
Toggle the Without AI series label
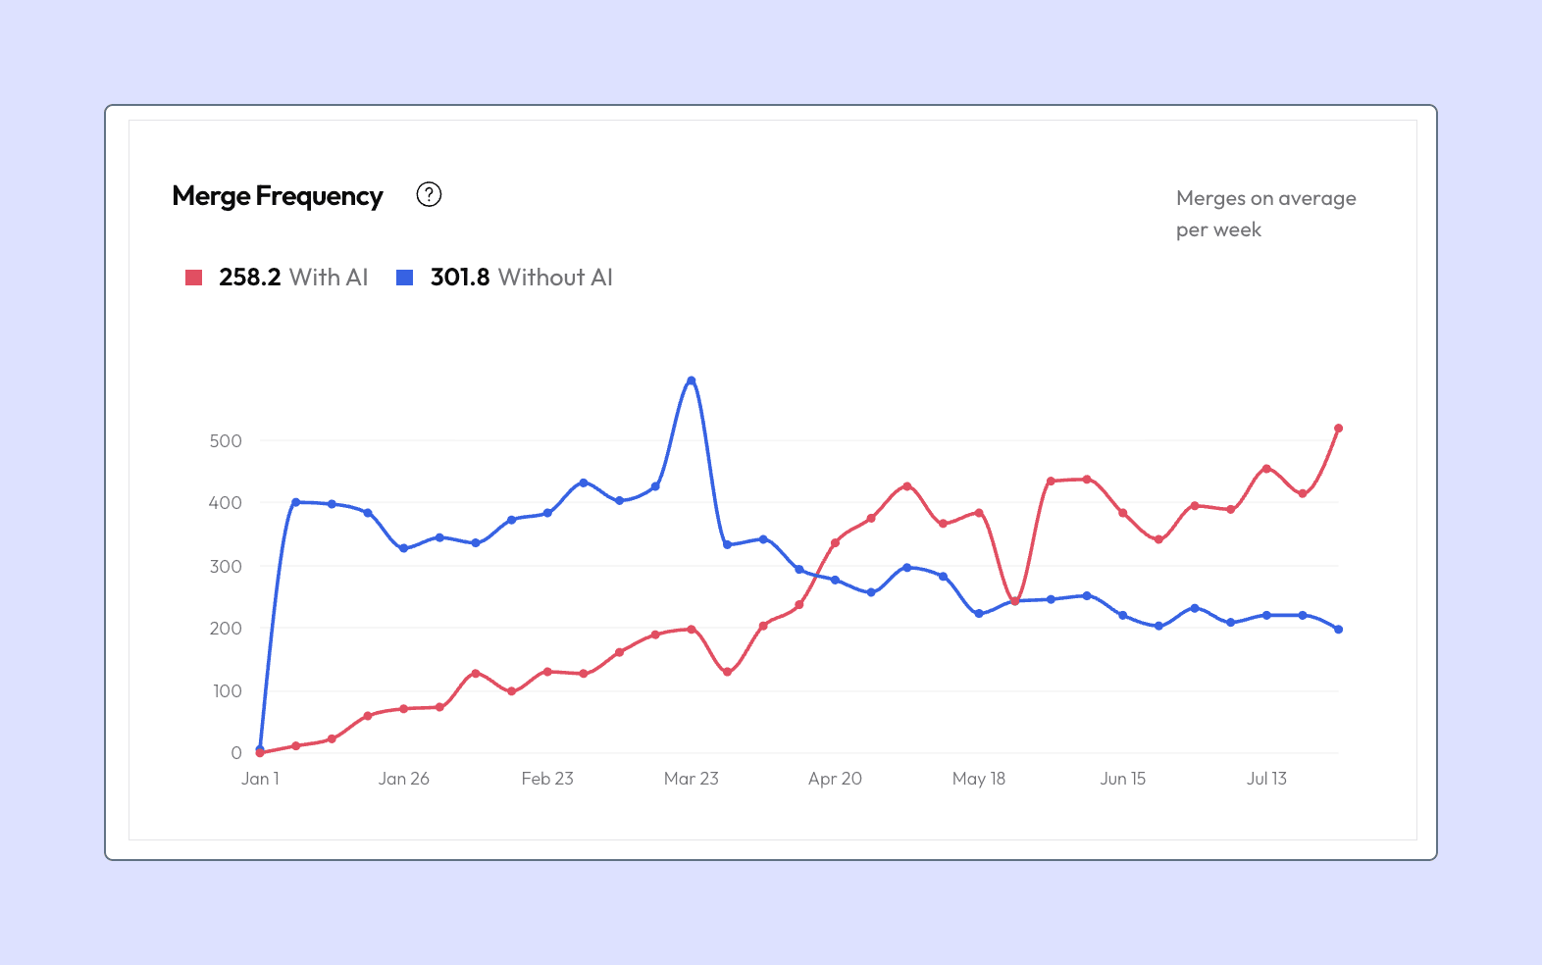tap(555, 278)
